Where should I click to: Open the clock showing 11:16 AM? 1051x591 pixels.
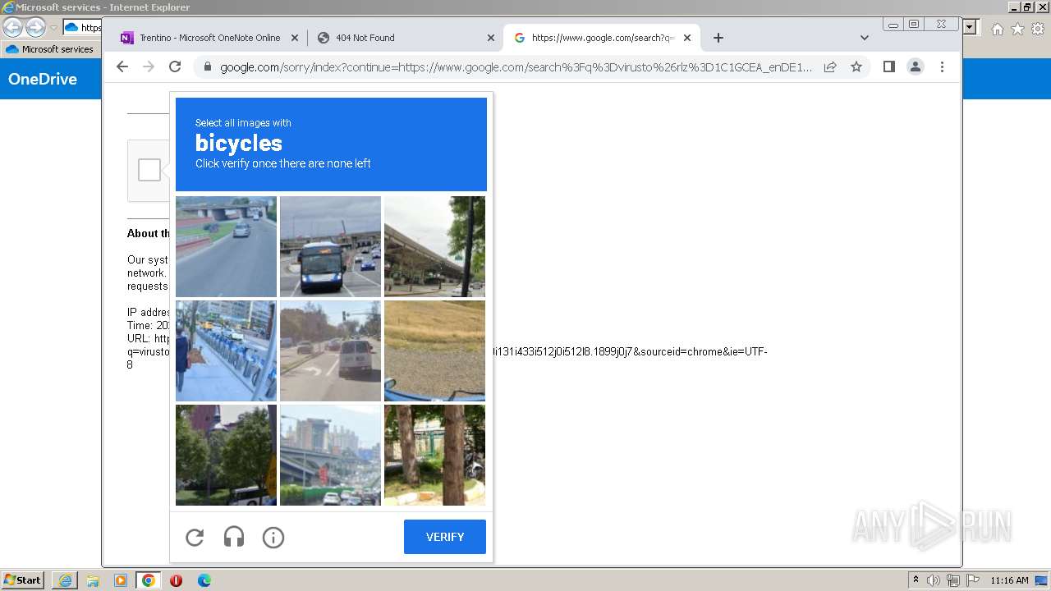point(1009,580)
